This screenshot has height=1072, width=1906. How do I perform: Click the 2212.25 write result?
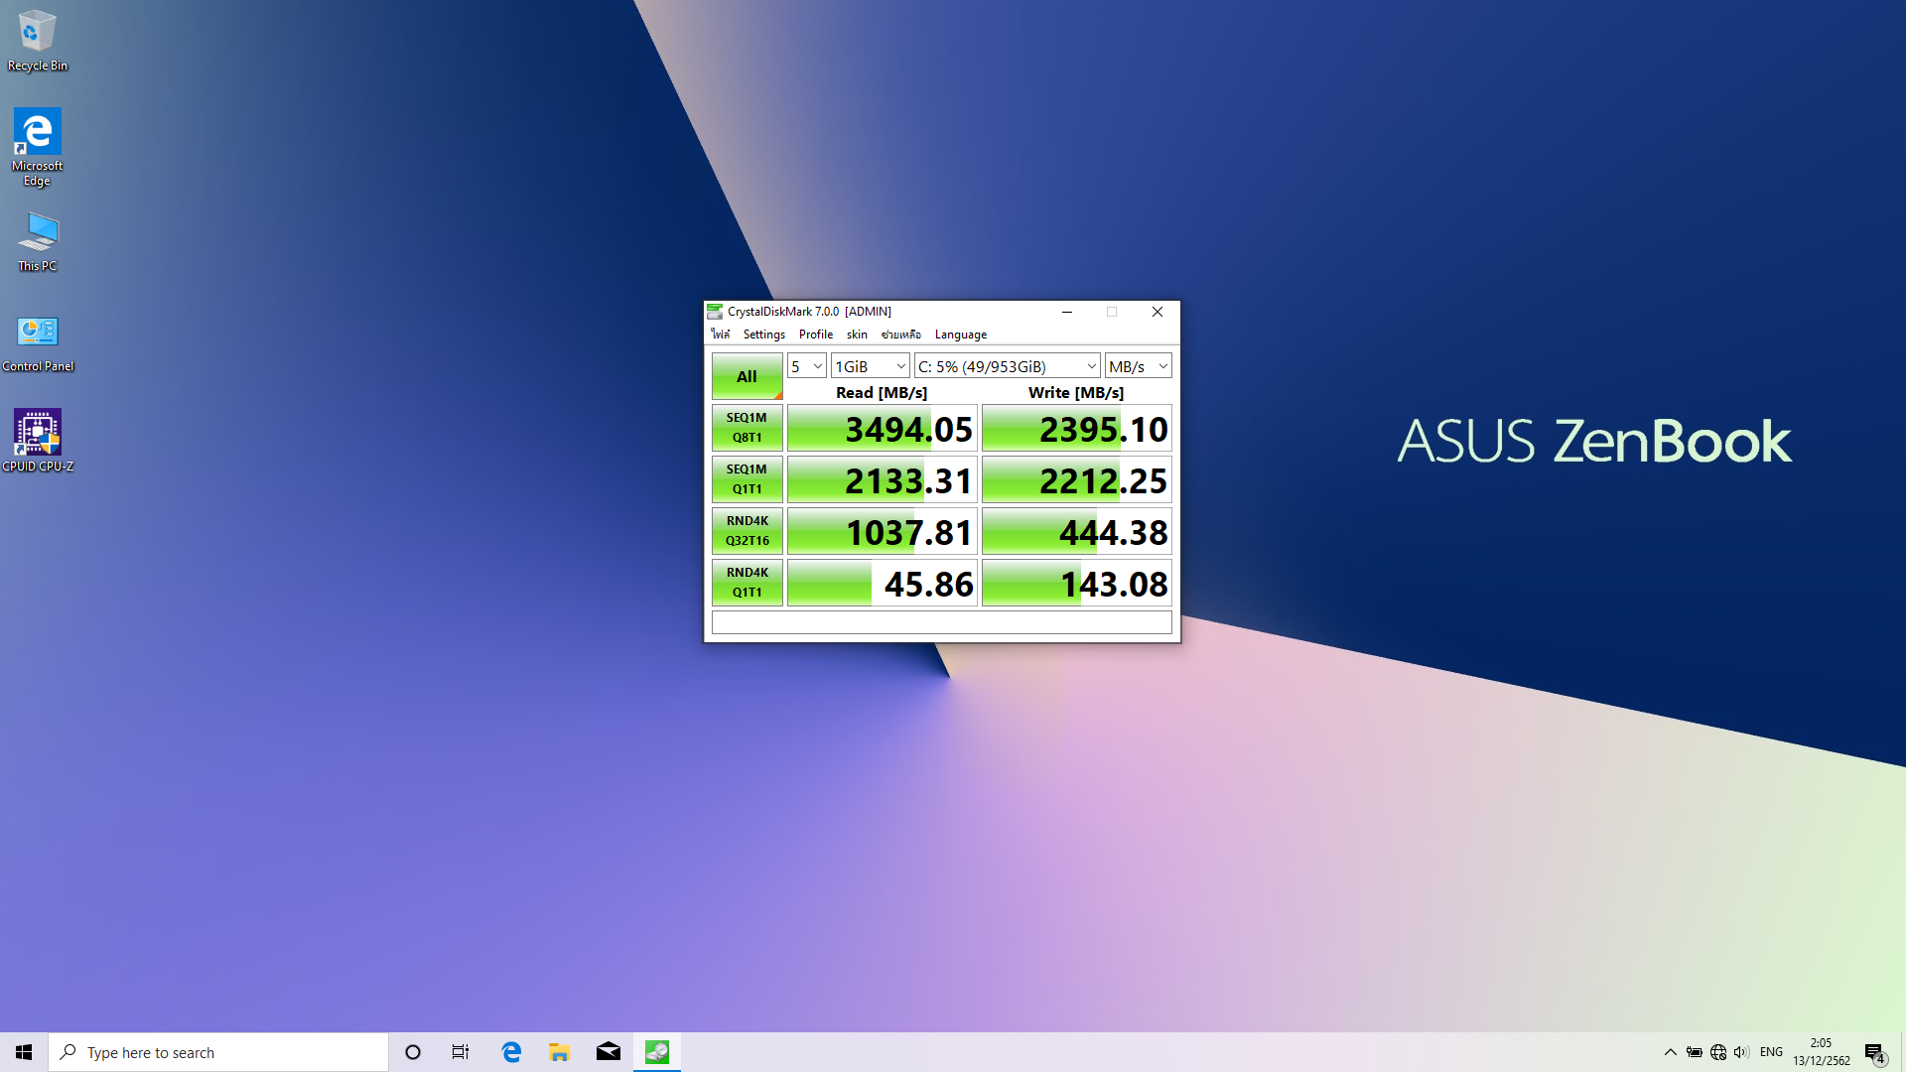1077,480
